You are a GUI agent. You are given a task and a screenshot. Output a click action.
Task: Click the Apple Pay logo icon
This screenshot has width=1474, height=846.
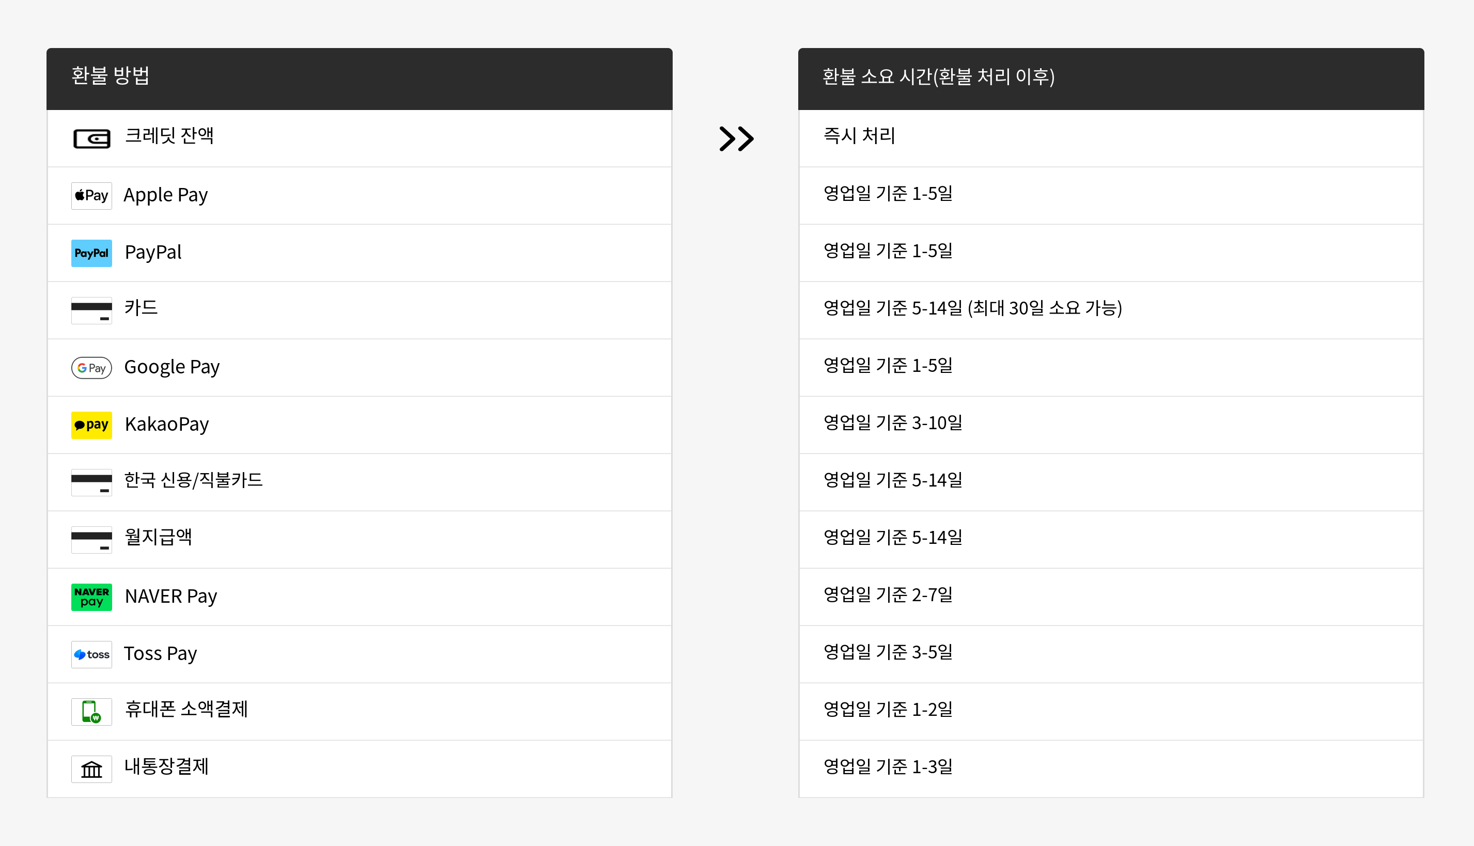91,195
